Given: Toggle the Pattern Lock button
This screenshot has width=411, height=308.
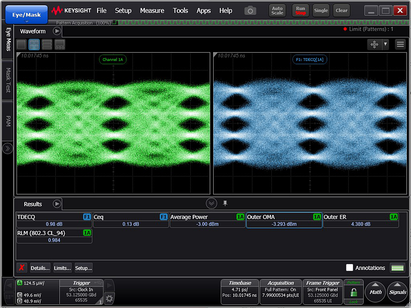Looking at the screenshot, I should 353,292.
